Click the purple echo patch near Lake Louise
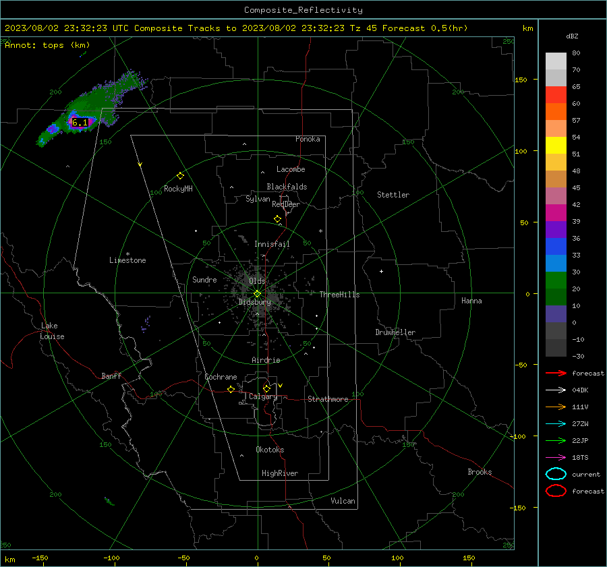This screenshot has width=607, height=567. 146,324
